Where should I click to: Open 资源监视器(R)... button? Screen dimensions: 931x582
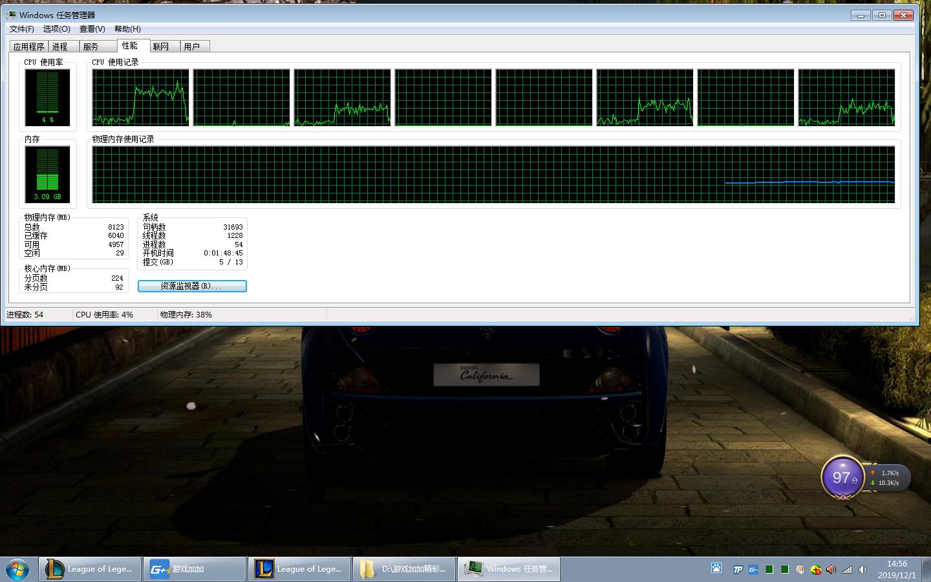192,286
